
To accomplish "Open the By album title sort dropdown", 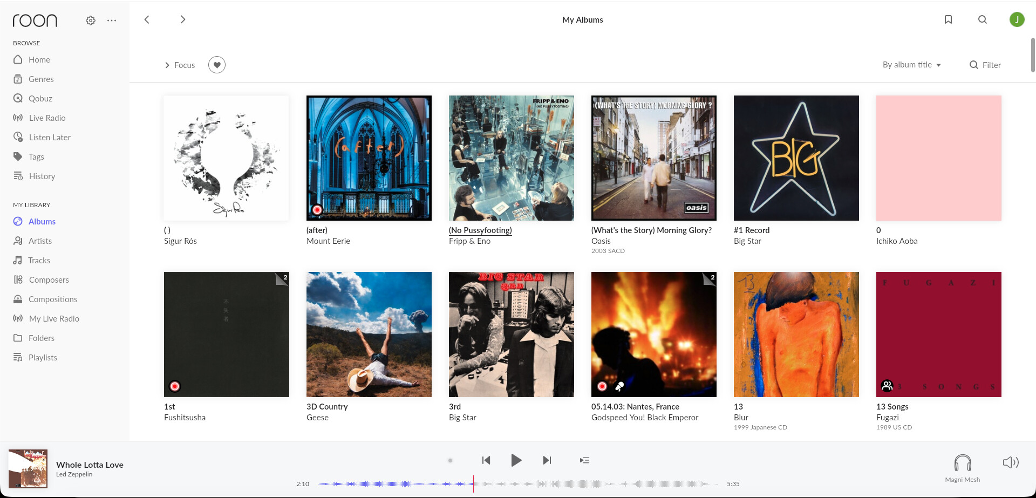I will (912, 65).
